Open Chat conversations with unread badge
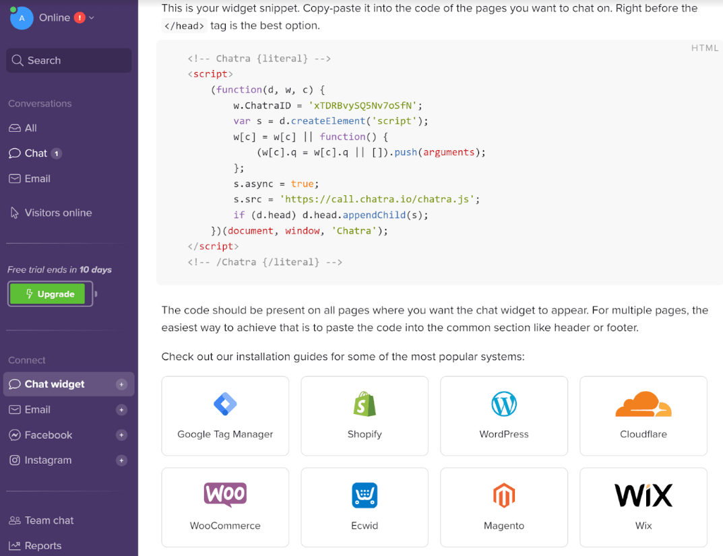Viewport: 723px width, 556px height. tap(36, 153)
